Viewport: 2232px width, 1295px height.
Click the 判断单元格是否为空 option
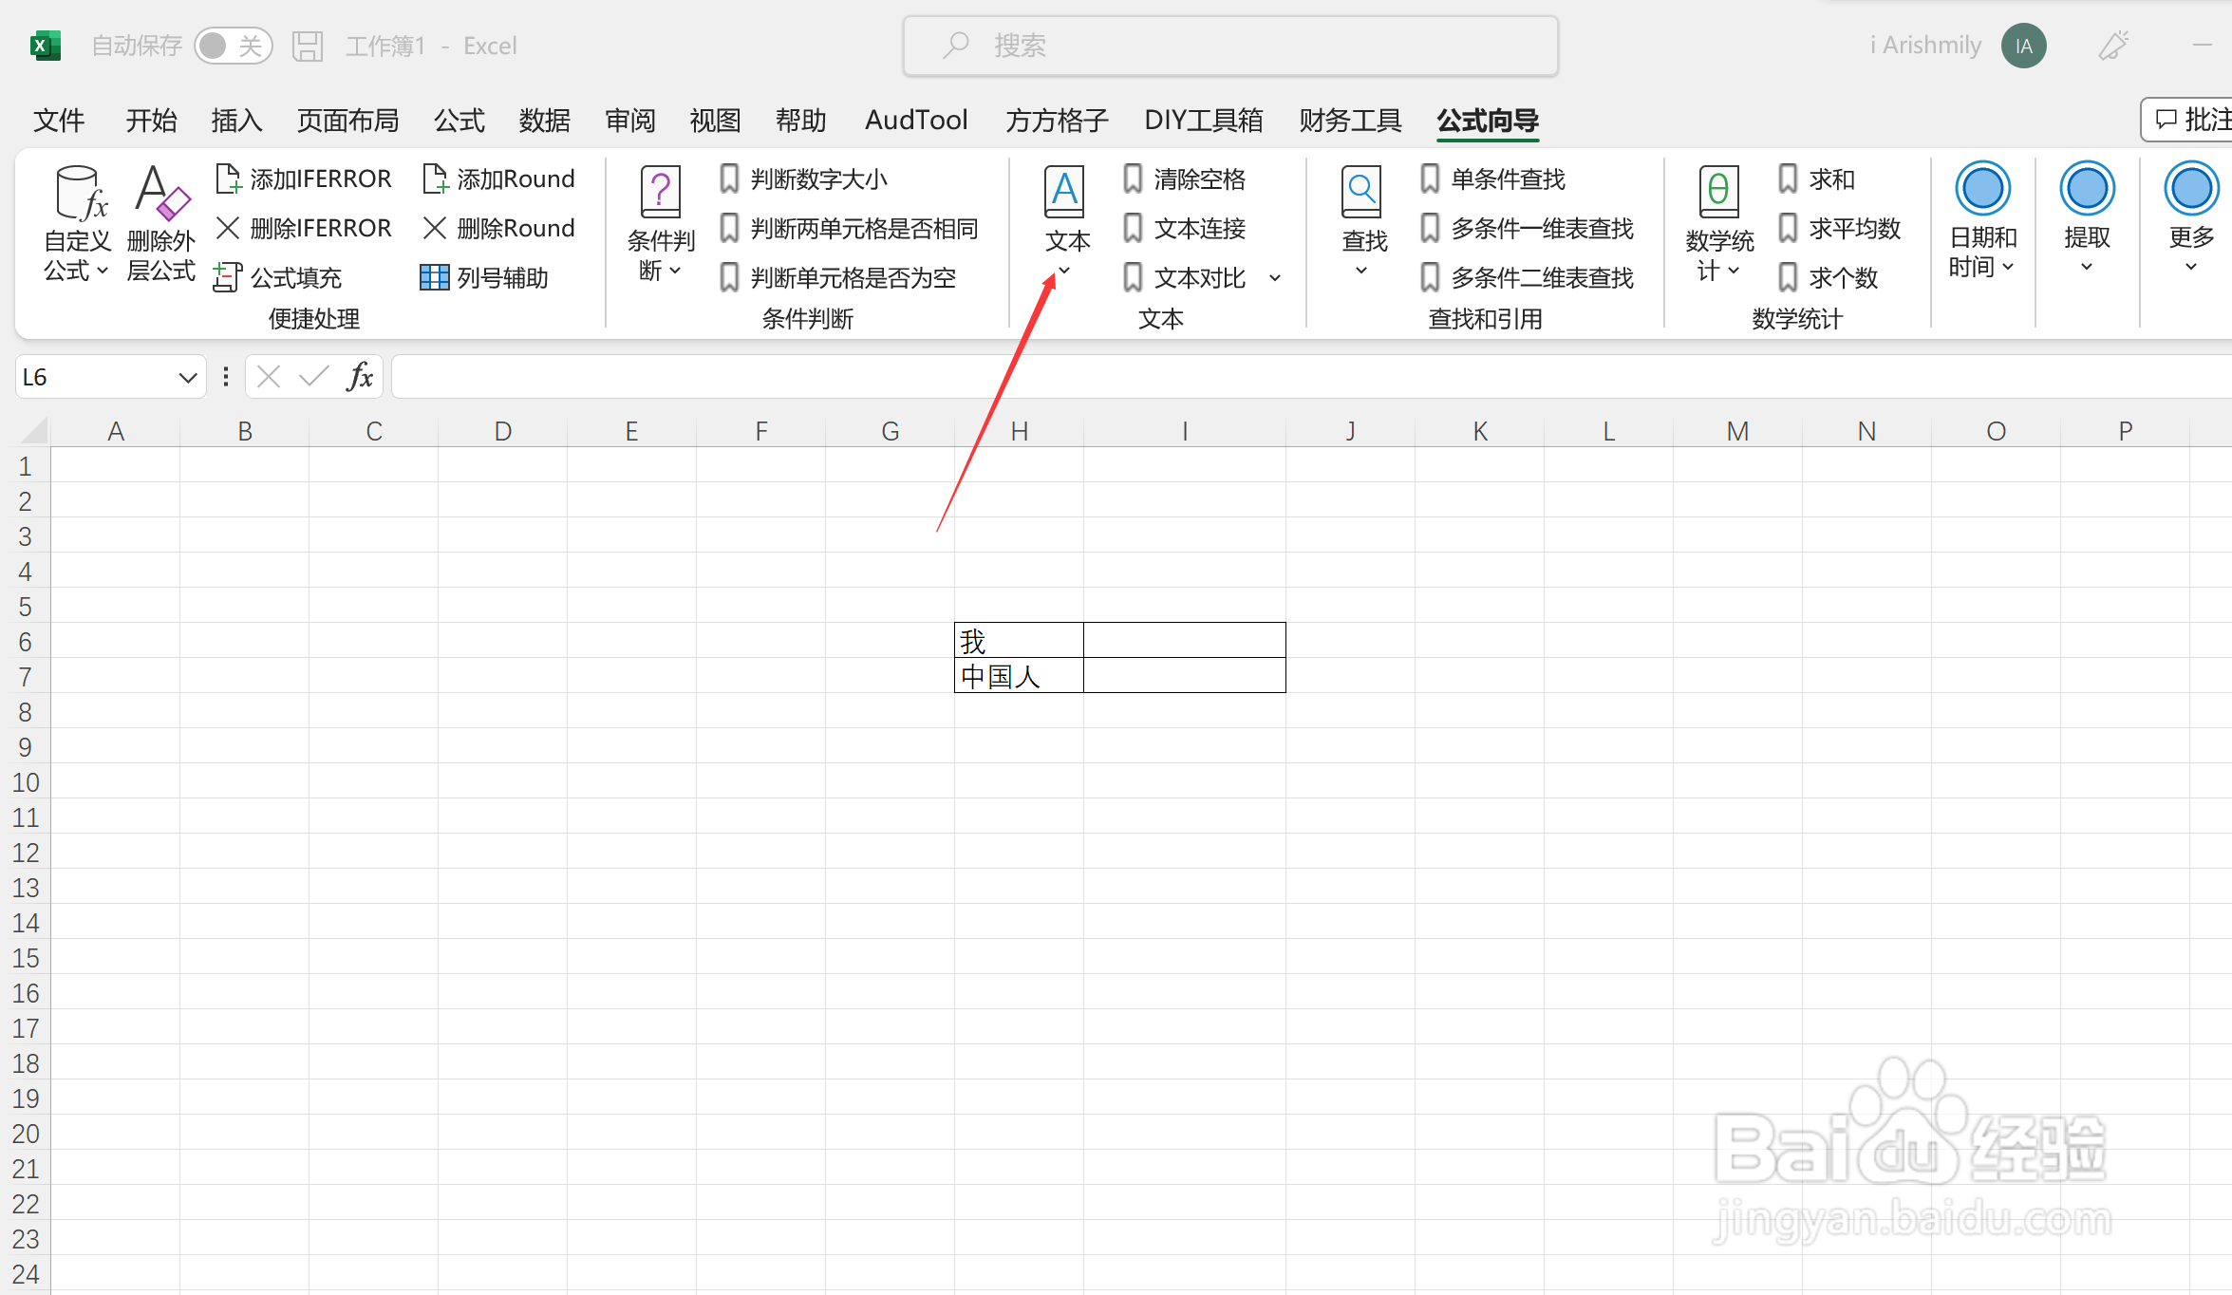tap(852, 277)
